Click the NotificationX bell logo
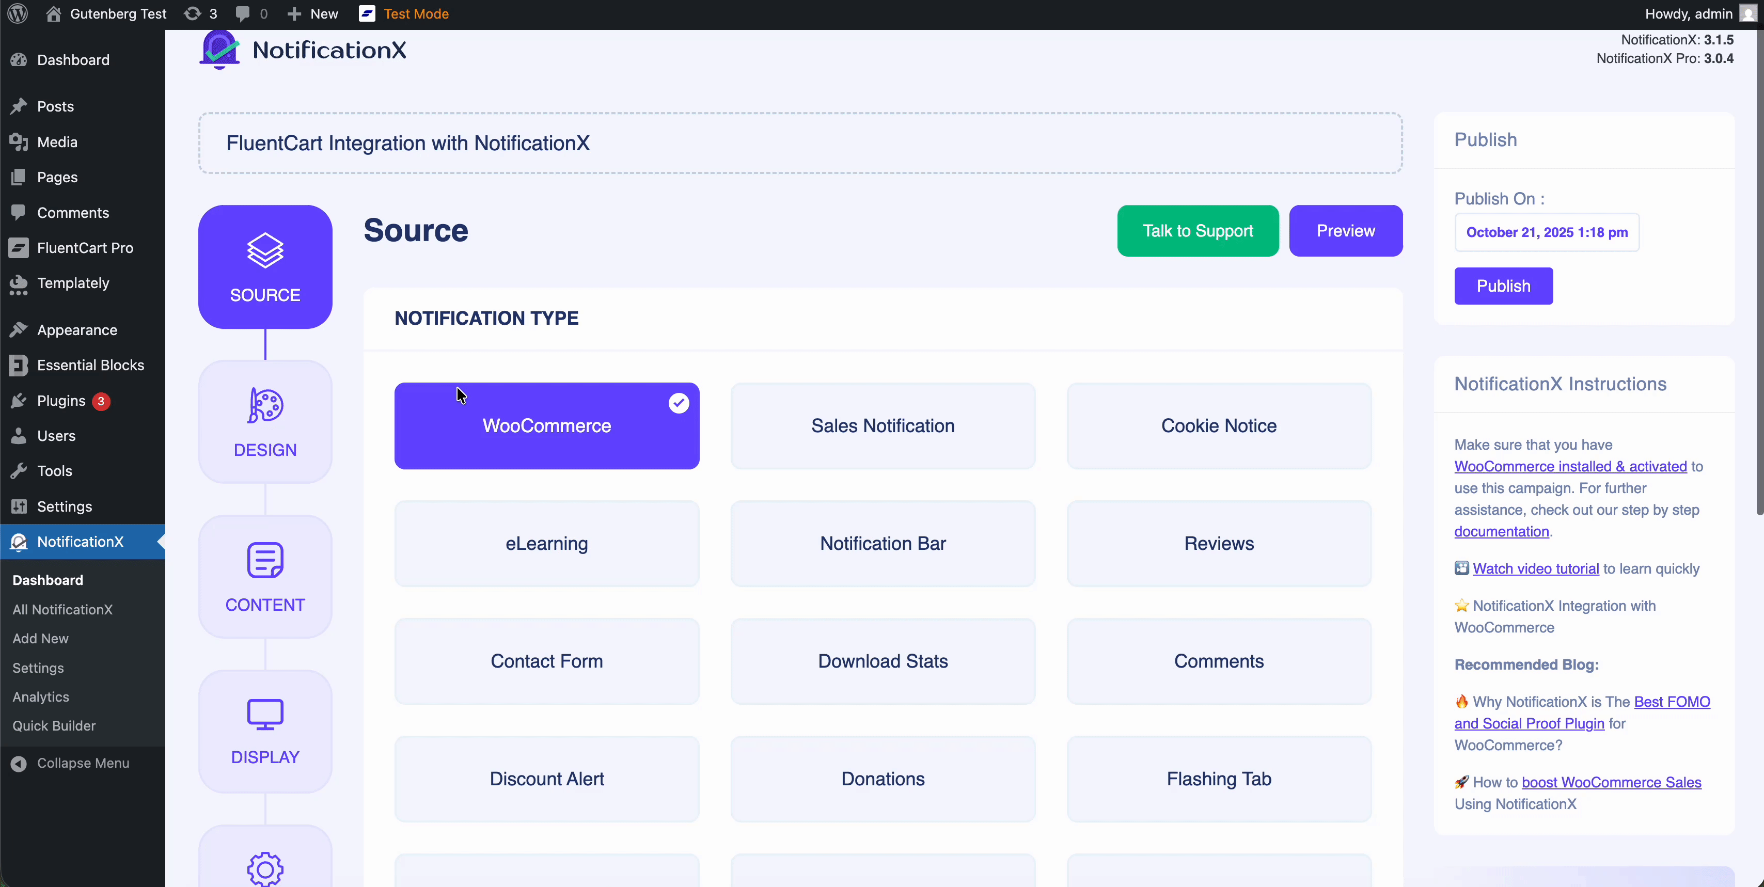1764x887 pixels. point(218,48)
